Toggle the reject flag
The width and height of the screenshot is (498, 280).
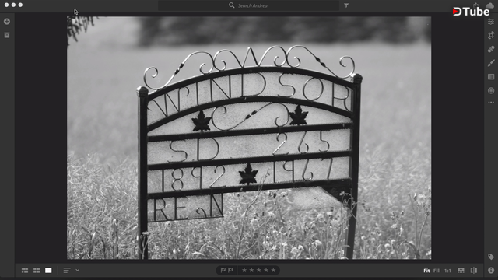(x=230, y=270)
